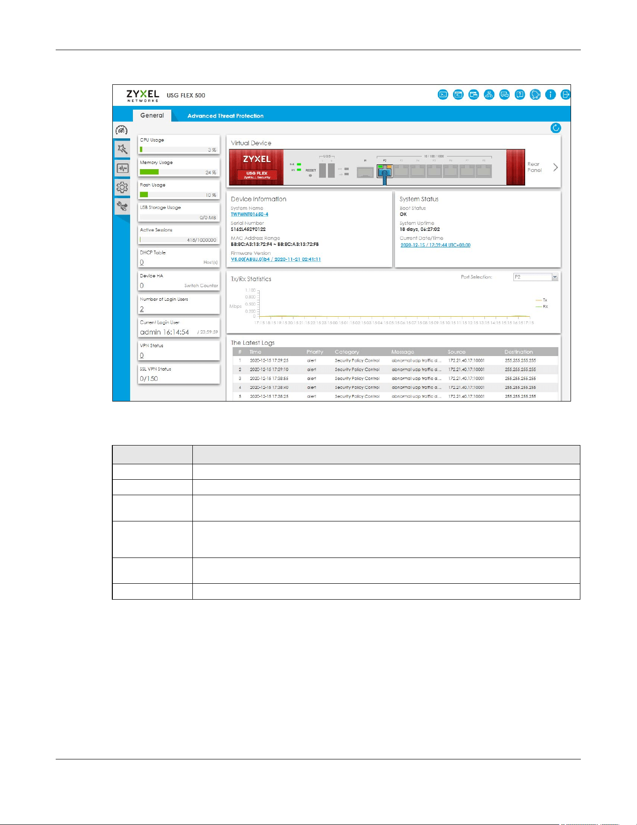Click system name link TWFWNT01650-4
637x825 pixels.
click(x=249, y=214)
